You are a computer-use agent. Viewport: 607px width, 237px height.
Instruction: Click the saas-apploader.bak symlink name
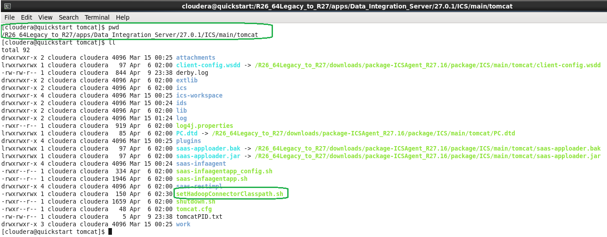(x=208, y=148)
